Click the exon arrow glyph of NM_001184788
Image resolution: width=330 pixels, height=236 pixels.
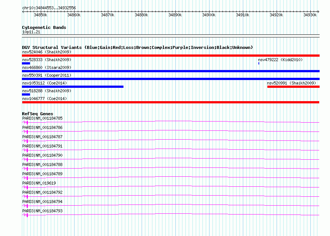(x=25, y=169)
